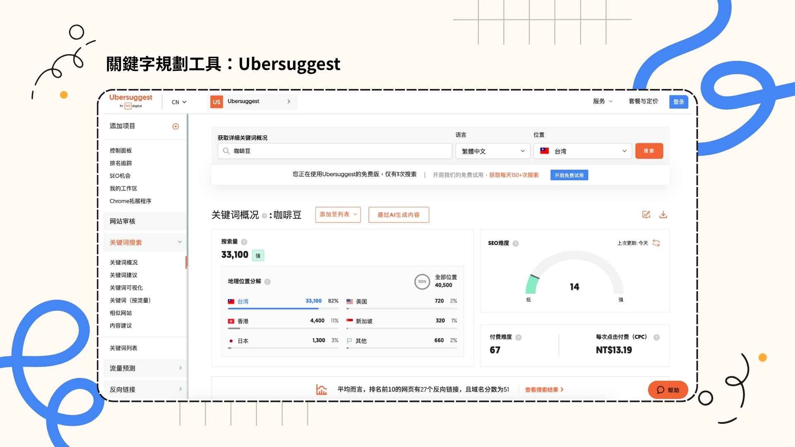Click the Taiwan flag in 位置 dropdown
The width and height of the screenshot is (795, 447).
(x=544, y=151)
